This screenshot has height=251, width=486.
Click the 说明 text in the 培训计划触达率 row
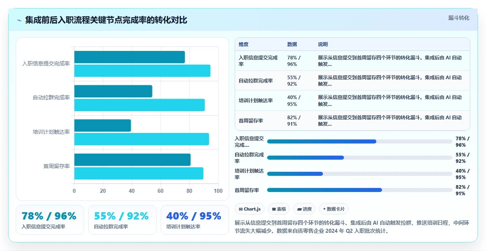(390, 101)
